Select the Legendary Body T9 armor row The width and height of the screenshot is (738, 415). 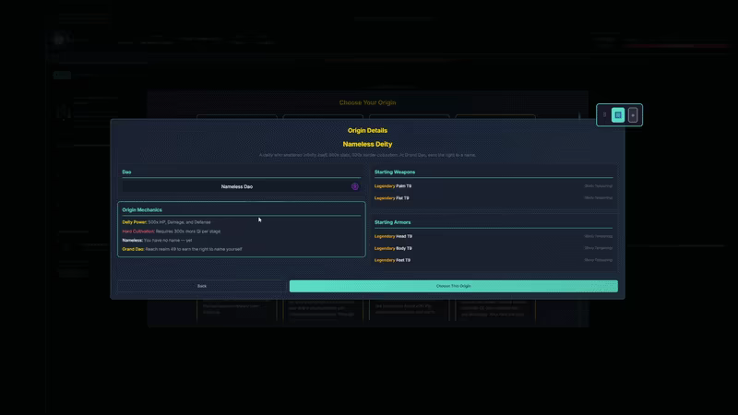tap(494, 248)
